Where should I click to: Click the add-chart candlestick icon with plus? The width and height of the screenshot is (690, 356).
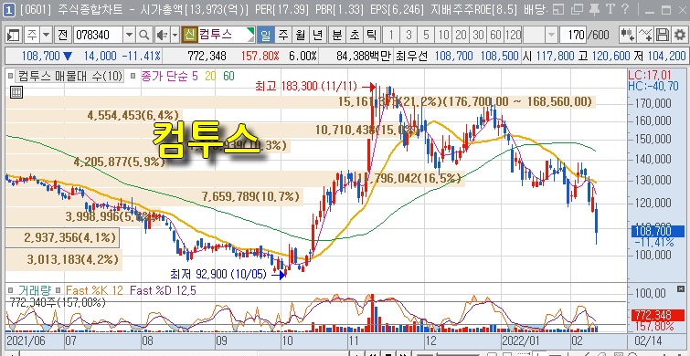(627, 35)
